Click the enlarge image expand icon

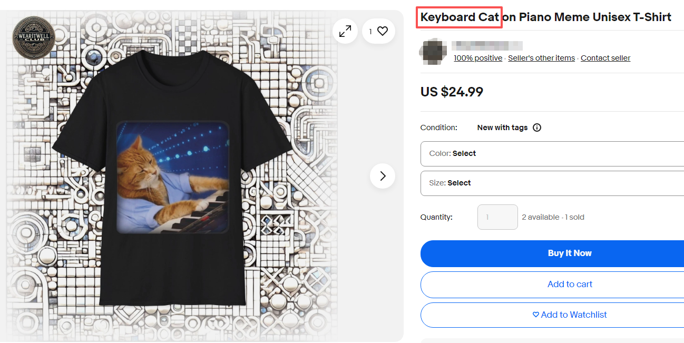pos(345,32)
